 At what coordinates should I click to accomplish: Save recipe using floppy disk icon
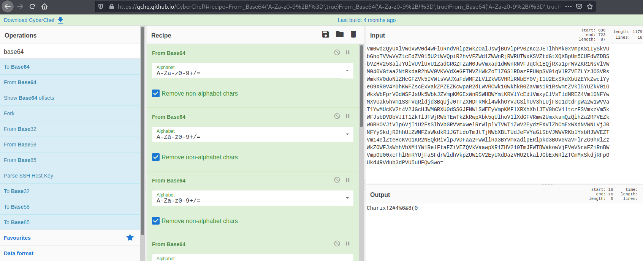326,34
